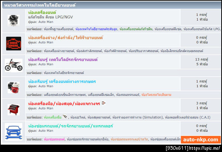This screenshot has width=222, height=152.
Task: Click the small red agricultural engine icon
Action: (14, 88)
